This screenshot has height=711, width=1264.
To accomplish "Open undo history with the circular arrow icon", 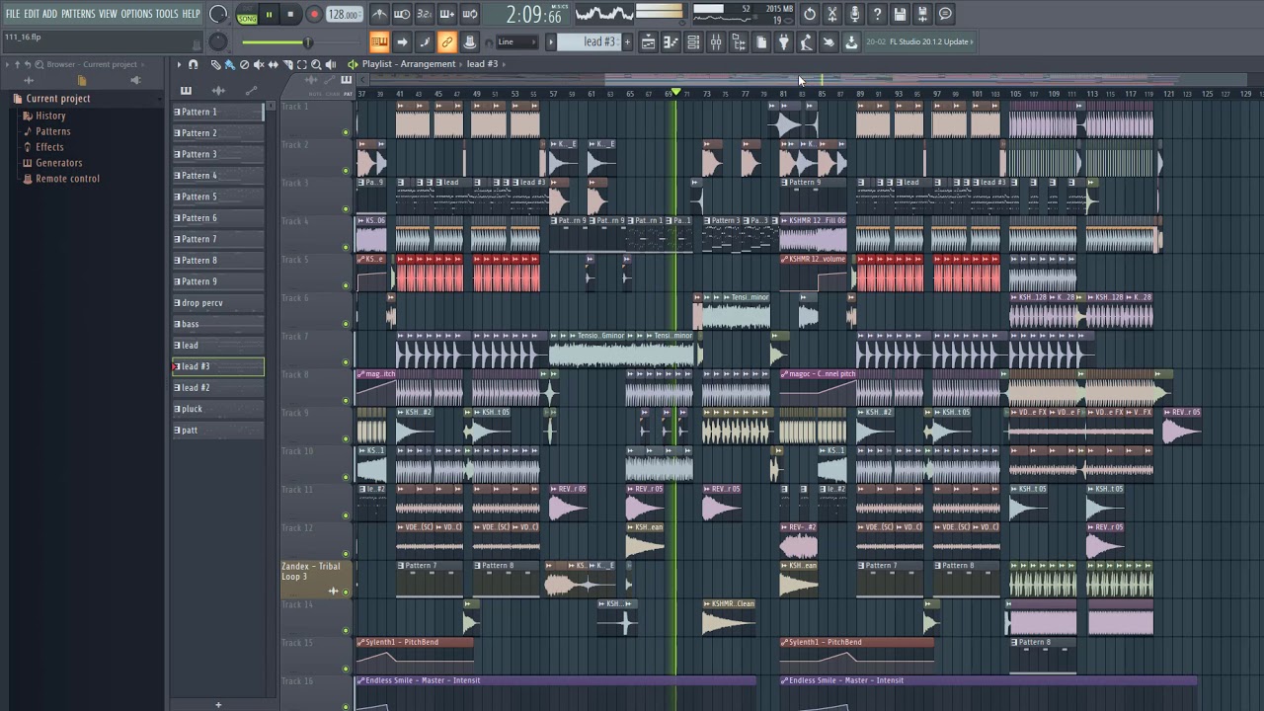I will [x=810, y=14].
